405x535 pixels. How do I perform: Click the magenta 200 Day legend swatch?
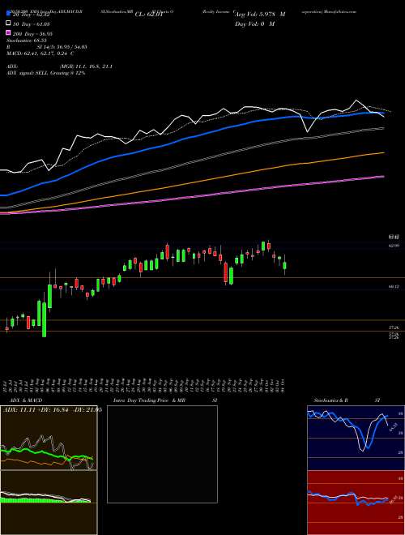click(x=9, y=33)
